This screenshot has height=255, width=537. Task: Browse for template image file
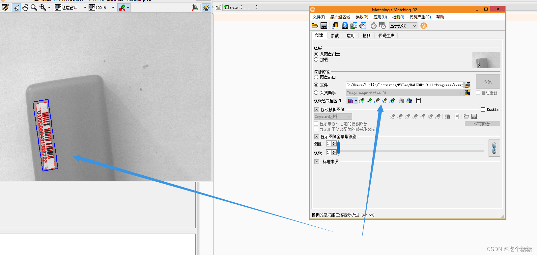pos(467,85)
